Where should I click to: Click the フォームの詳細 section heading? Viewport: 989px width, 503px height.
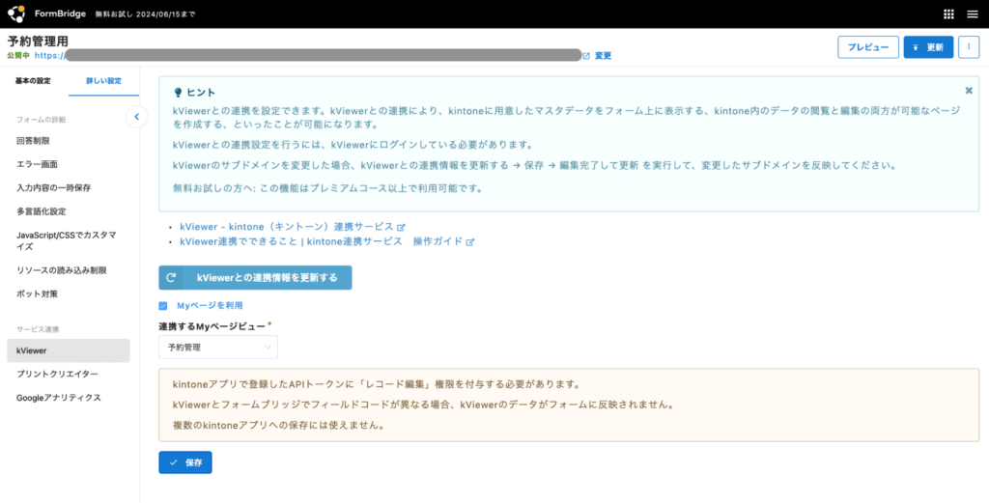[41, 119]
